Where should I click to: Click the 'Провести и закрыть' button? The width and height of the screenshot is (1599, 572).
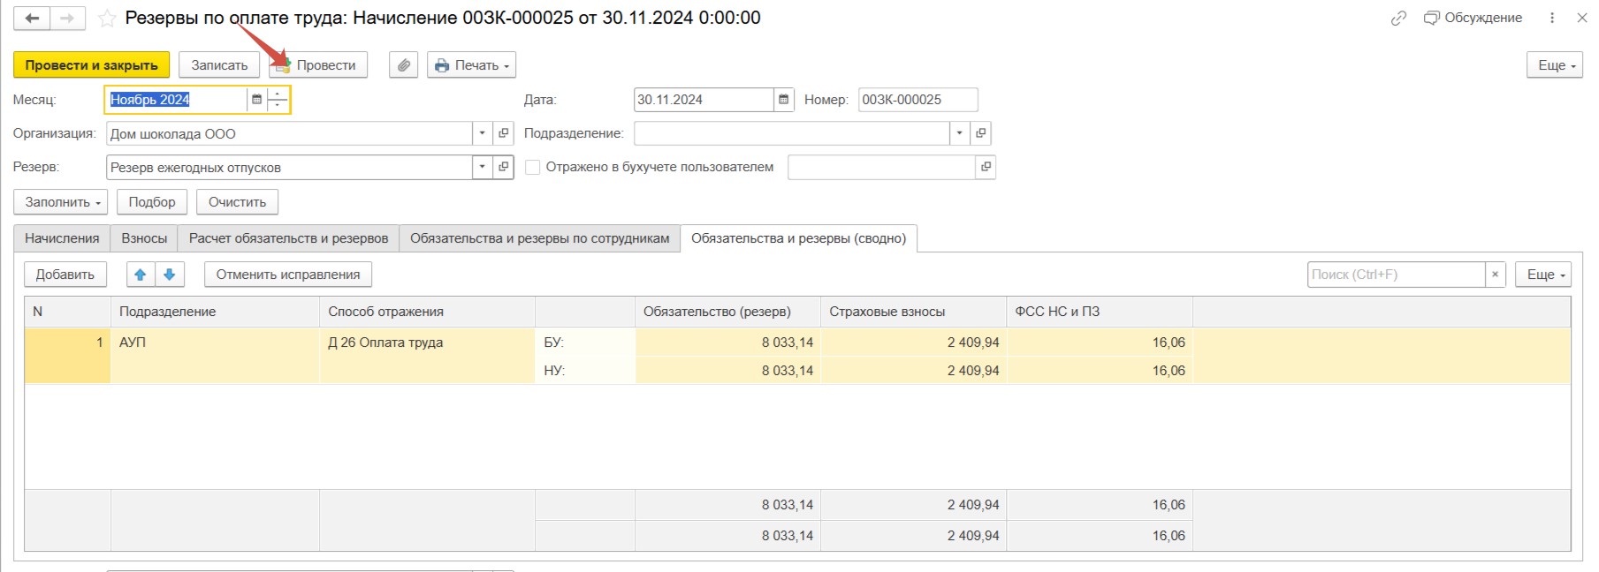(x=91, y=65)
